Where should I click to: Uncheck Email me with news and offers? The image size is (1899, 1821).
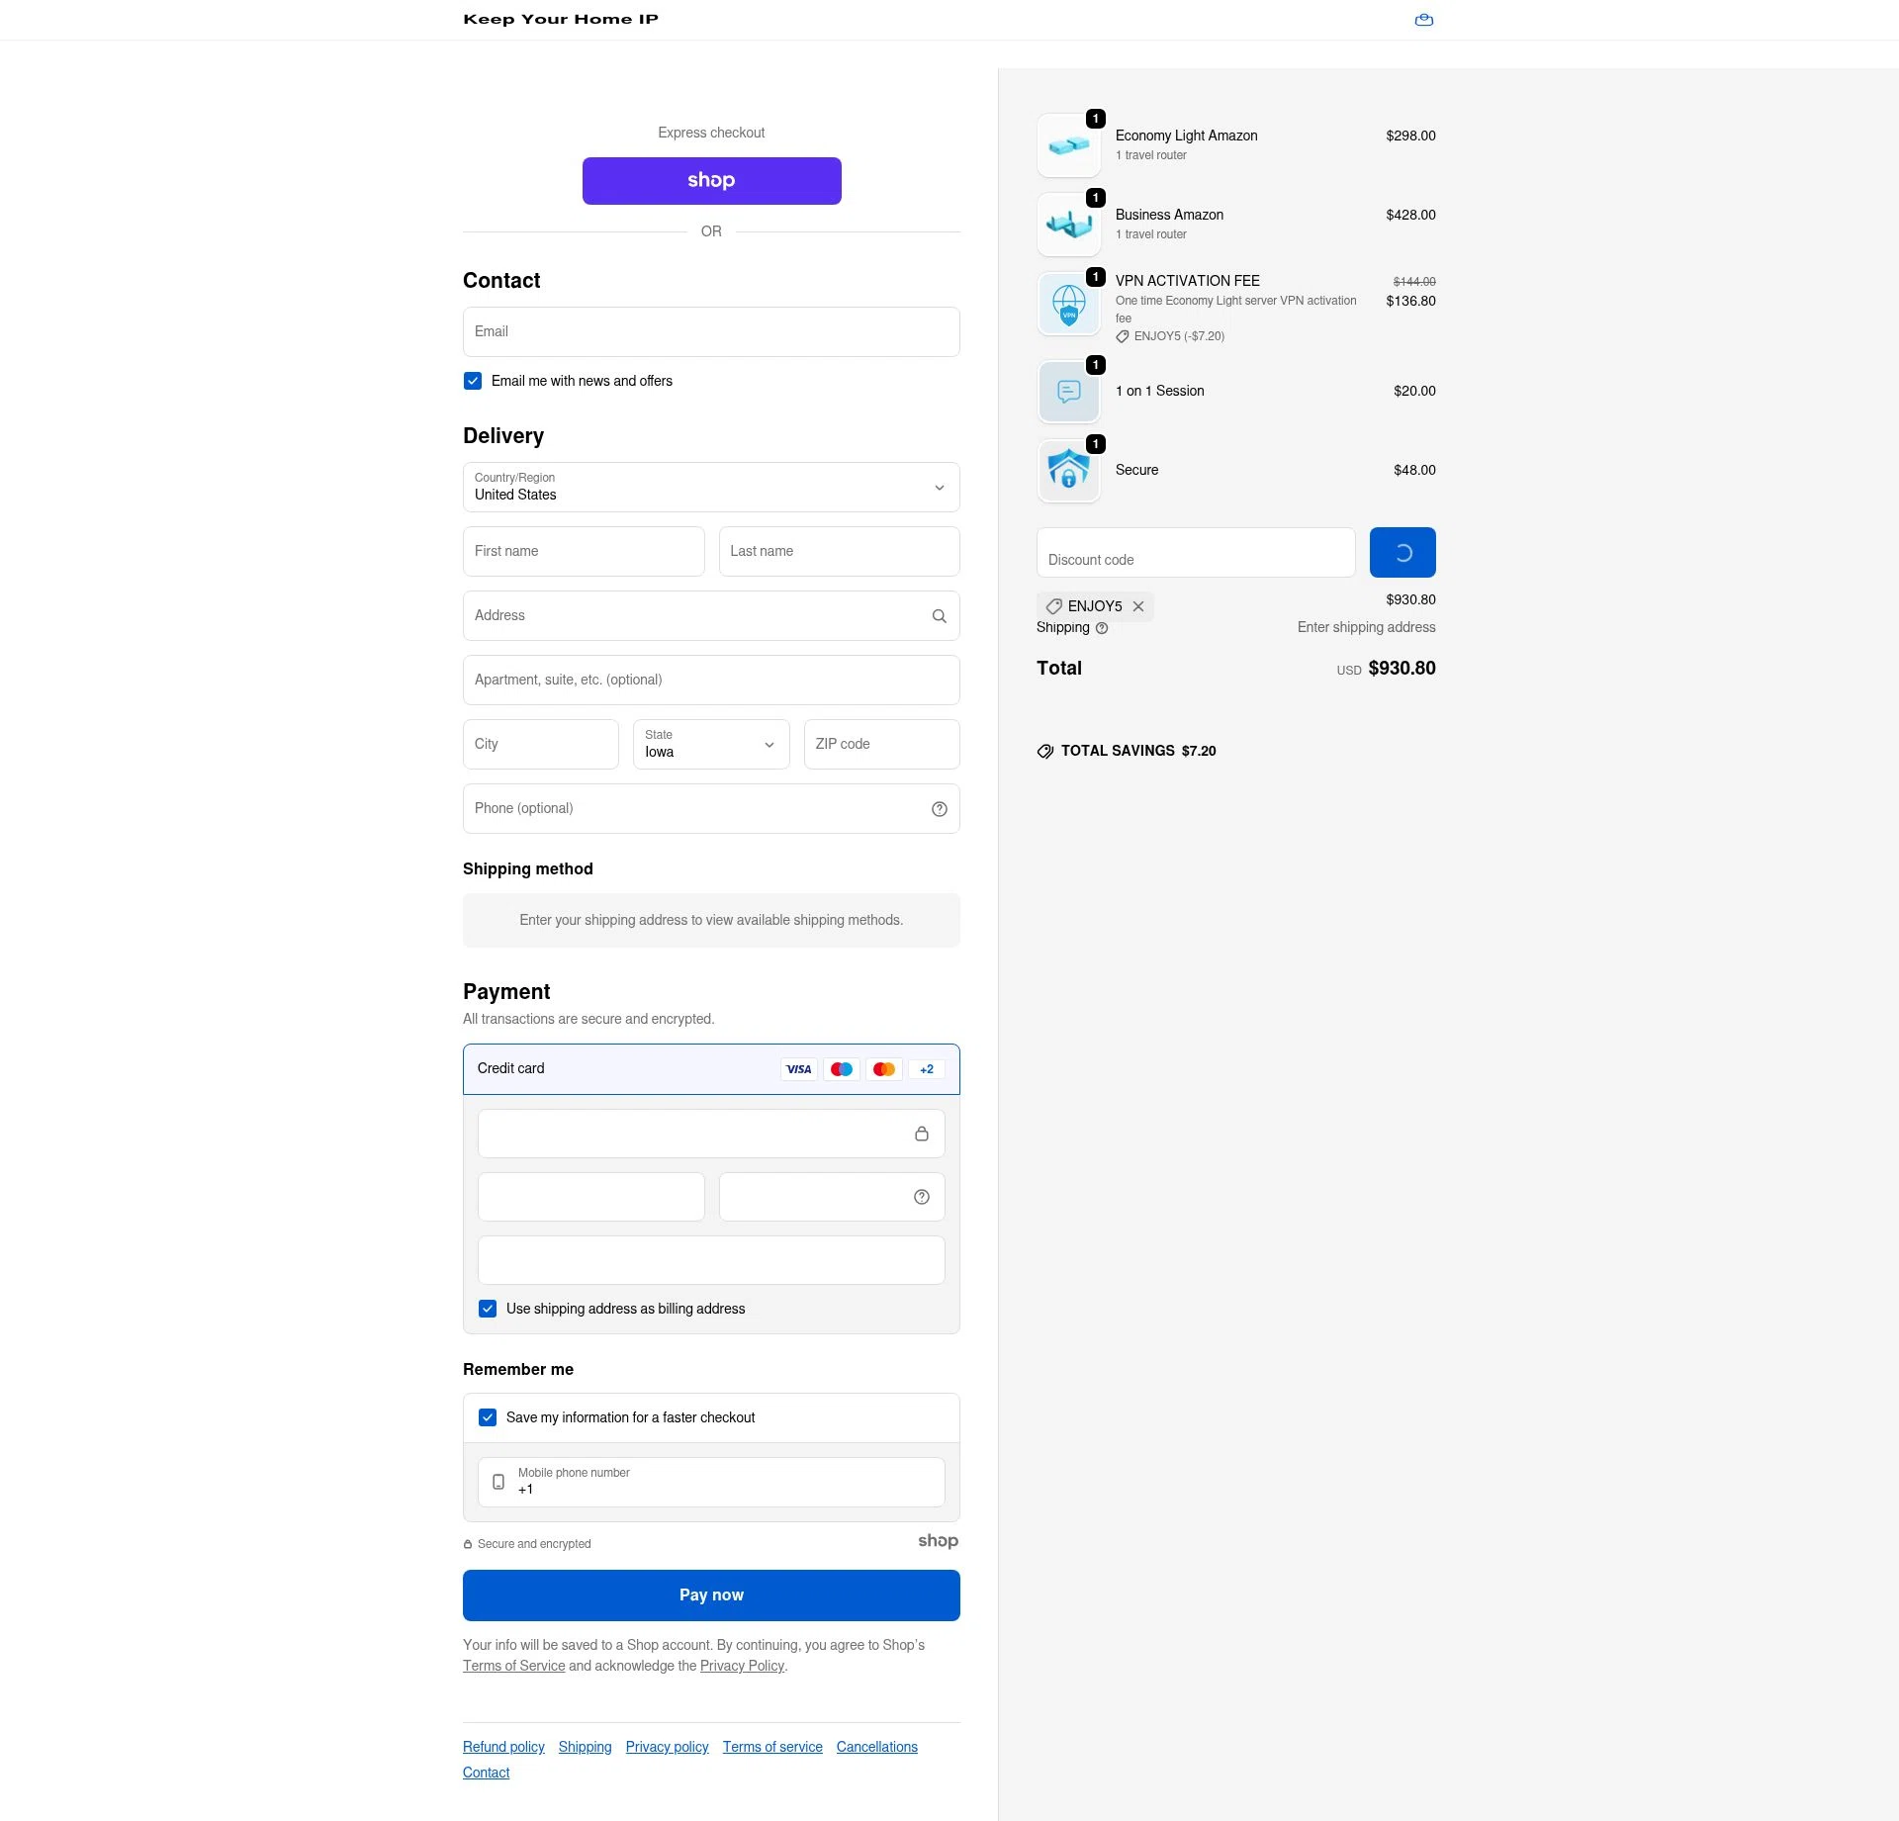pos(473,380)
